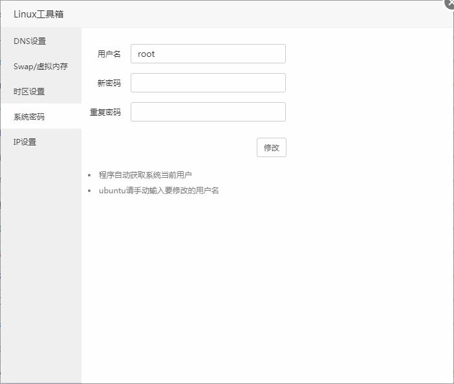The height and width of the screenshot is (384, 454).
Task: Switch to Swap/虚拟内存 tab
Action: [x=40, y=66]
